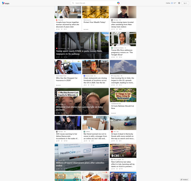Image resolution: width=191 pixels, height=181 pixels.
Task: Open AOC issues warning headline
Action: point(67,136)
